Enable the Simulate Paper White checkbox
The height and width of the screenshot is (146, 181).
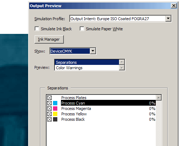[82, 29]
